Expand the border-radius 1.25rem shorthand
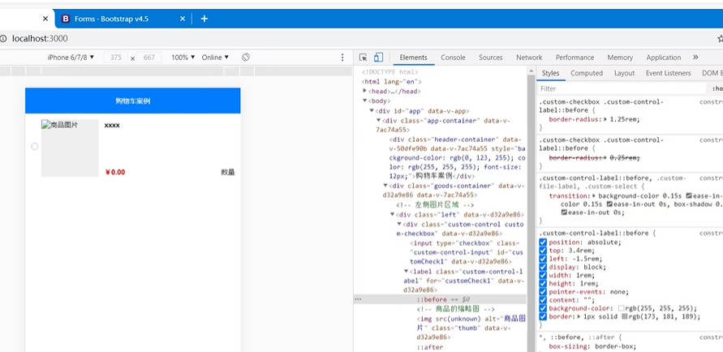The image size is (723, 352). point(606,119)
